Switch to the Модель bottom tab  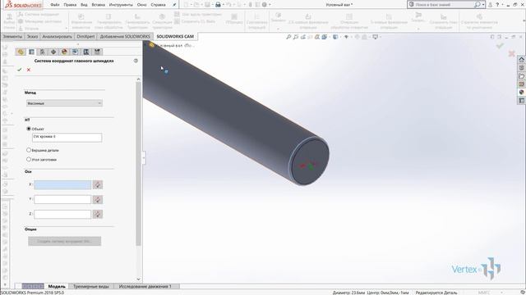(57, 287)
